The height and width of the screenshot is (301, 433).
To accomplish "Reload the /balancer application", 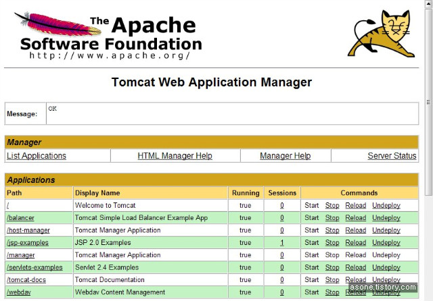I will point(356,218).
